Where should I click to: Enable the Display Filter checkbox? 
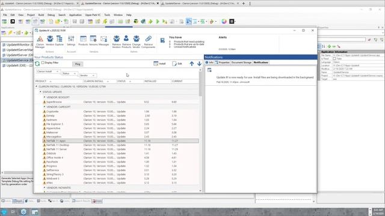[43, 62]
